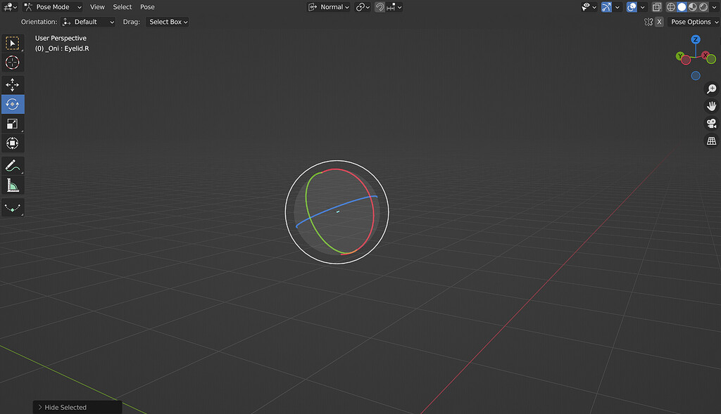
Task: Select the Select Box tool in toolbar
Action: pyautogui.click(x=13, y=43)
